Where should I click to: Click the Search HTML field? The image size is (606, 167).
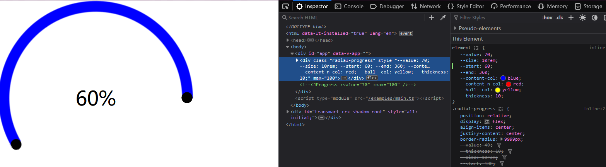[352, 17]
